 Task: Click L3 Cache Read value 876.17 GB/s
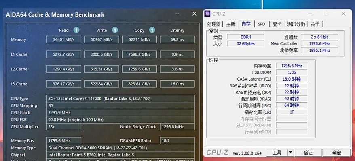(63, 84)
